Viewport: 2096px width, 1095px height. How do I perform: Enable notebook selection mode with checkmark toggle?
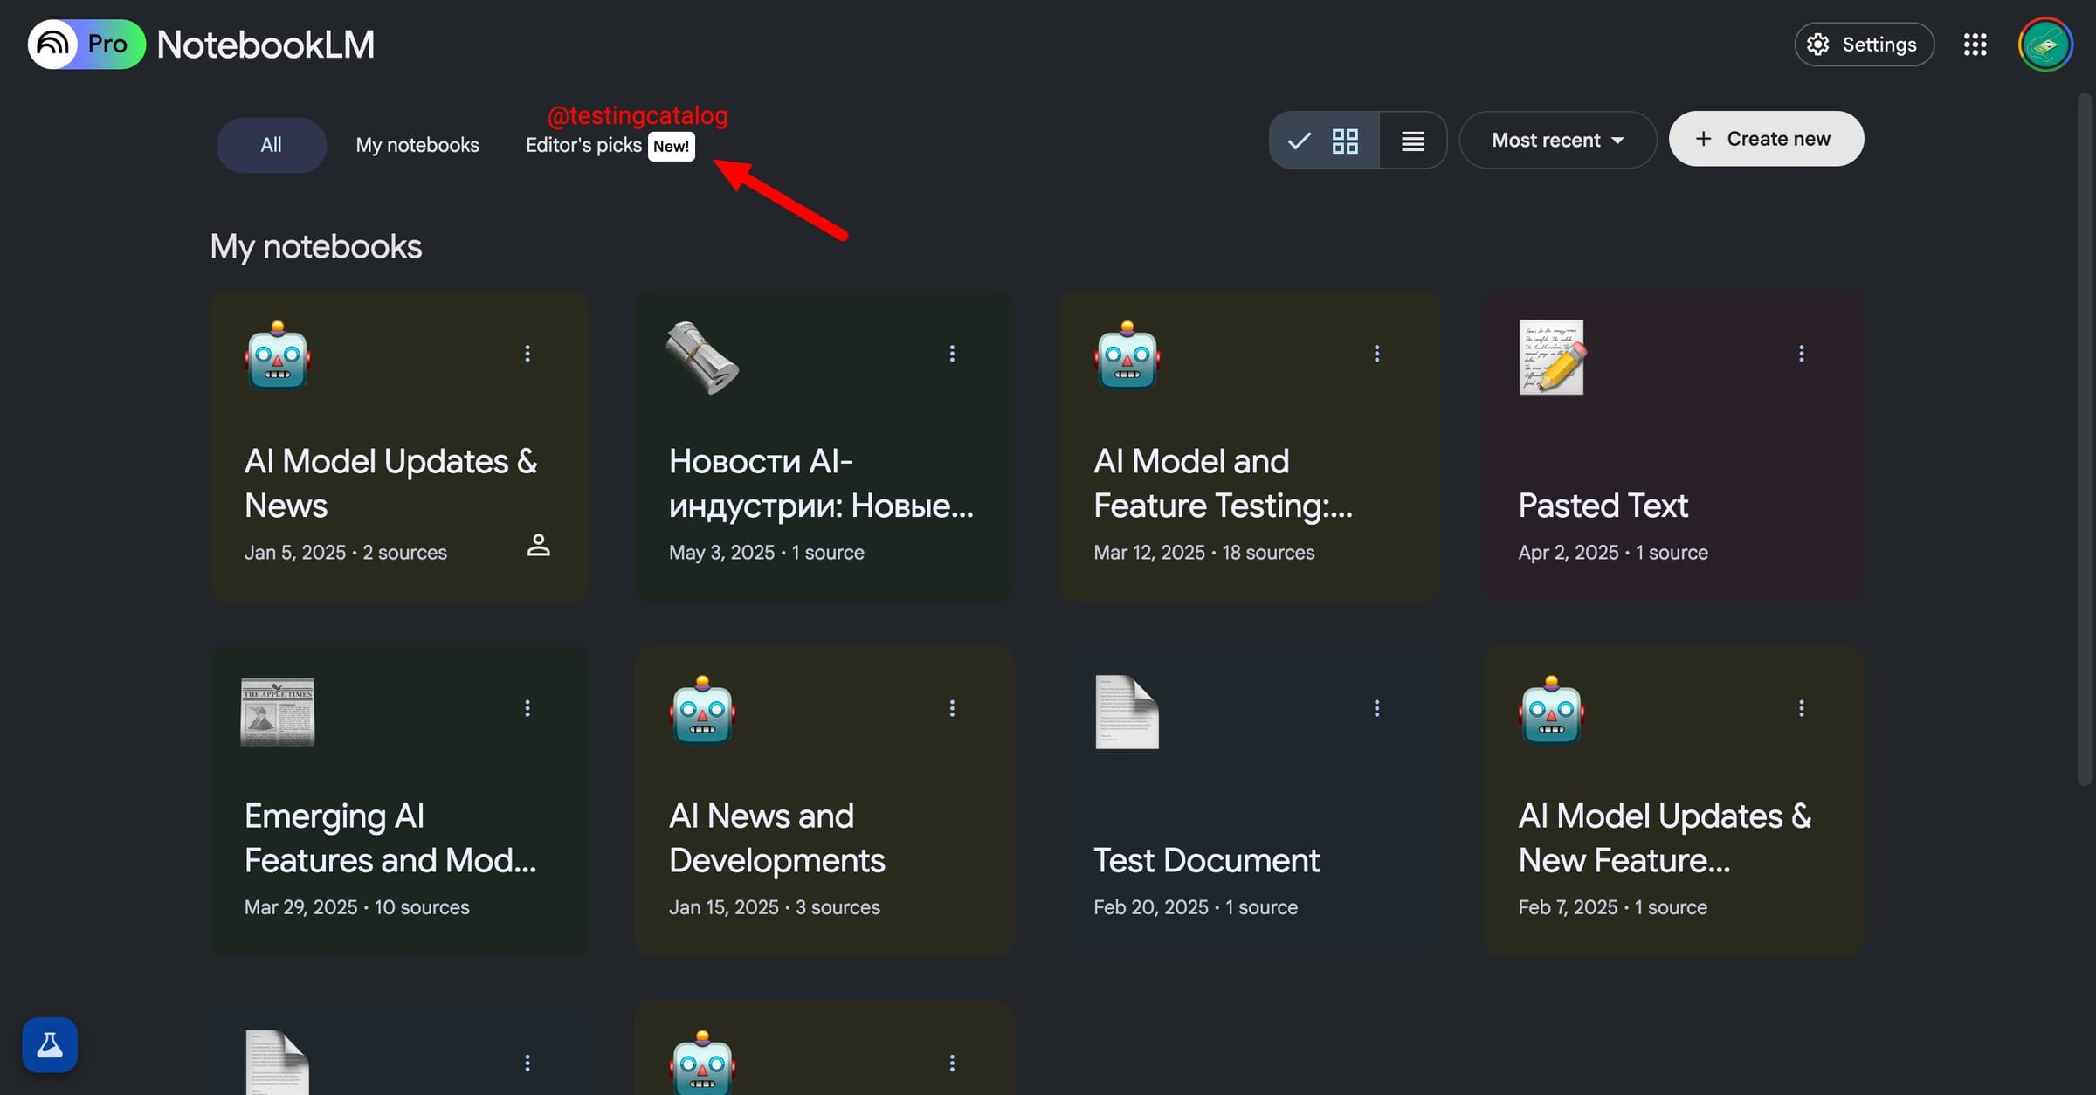[x=1298, y=140]
